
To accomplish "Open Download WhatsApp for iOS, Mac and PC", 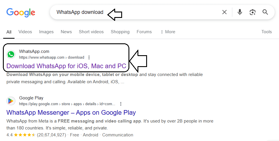I will pyautogui.click(x=66, y=66).
